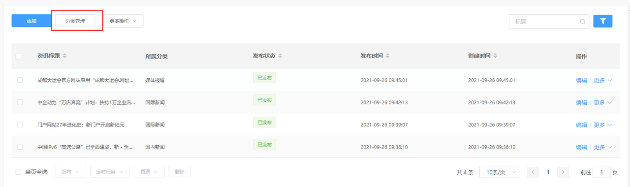This screenshot has height=187, width=630.
Task: Click the blue 添加 button
Action: 31,21
